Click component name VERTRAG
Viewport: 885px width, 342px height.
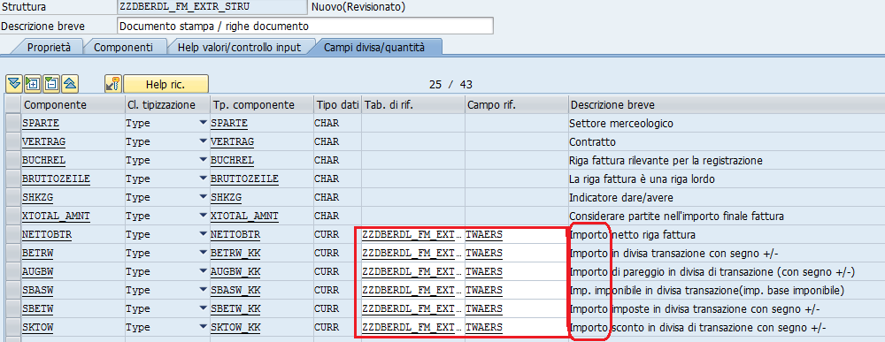[x=43, y=141]
